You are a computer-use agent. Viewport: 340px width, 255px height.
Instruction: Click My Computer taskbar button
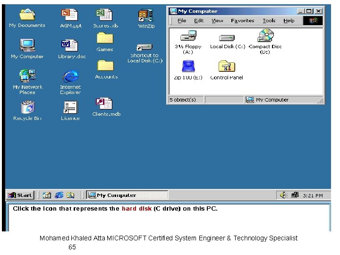(x=127, y=195)
